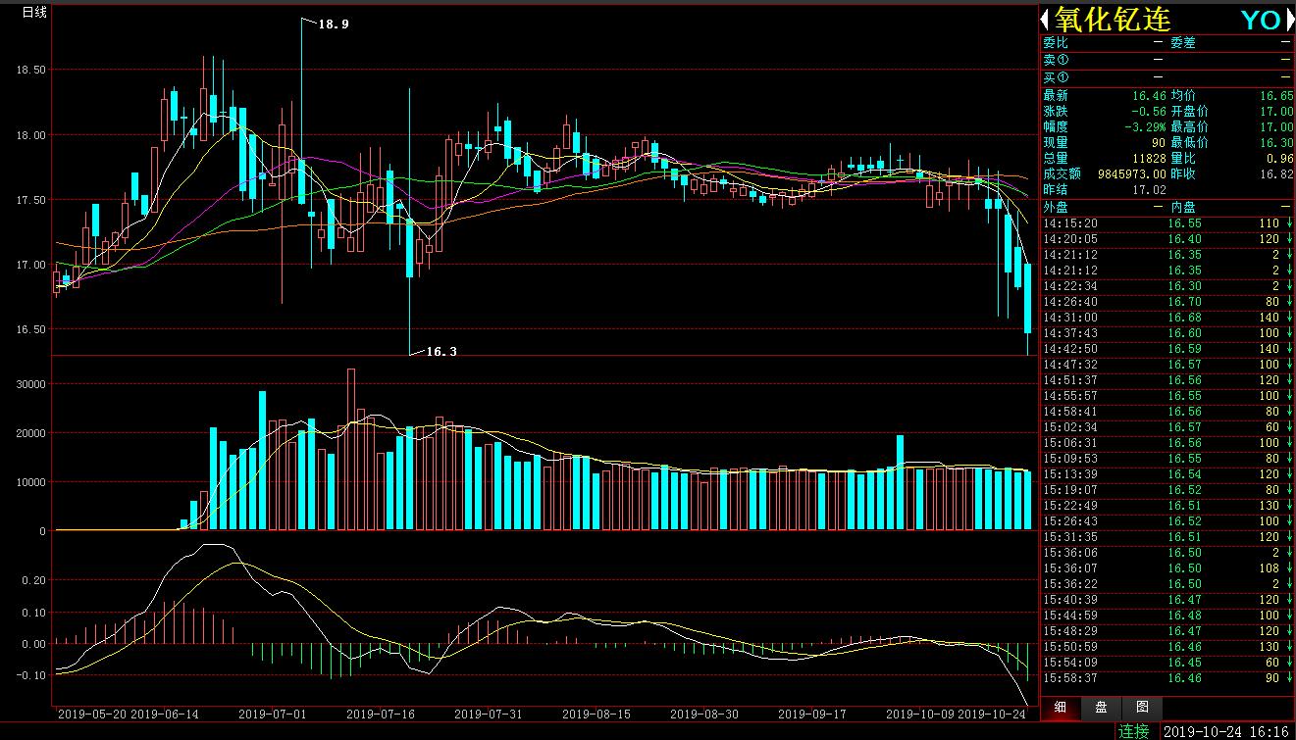Click the 委比 label row
The height and width of the screenshot is (740, 1296).
(x=1056, y=43)
